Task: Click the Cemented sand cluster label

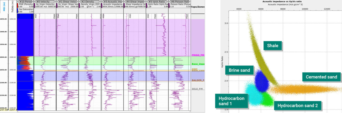Action: click(320, 77)
